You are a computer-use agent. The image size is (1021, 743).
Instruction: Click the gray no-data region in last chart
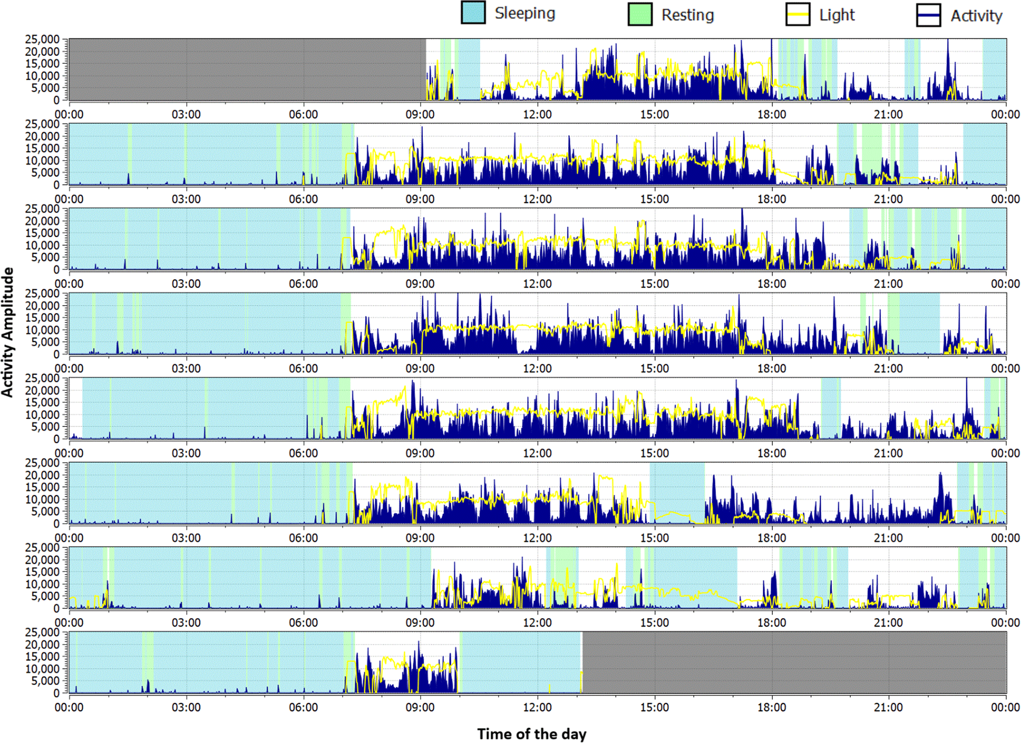click(793, 662)
